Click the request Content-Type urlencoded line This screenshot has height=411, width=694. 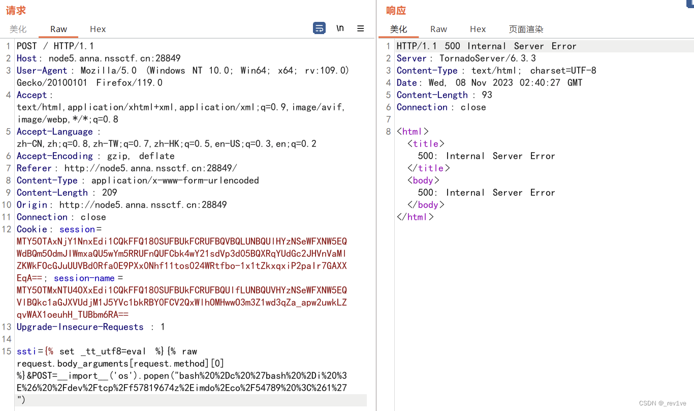(138, 180)
